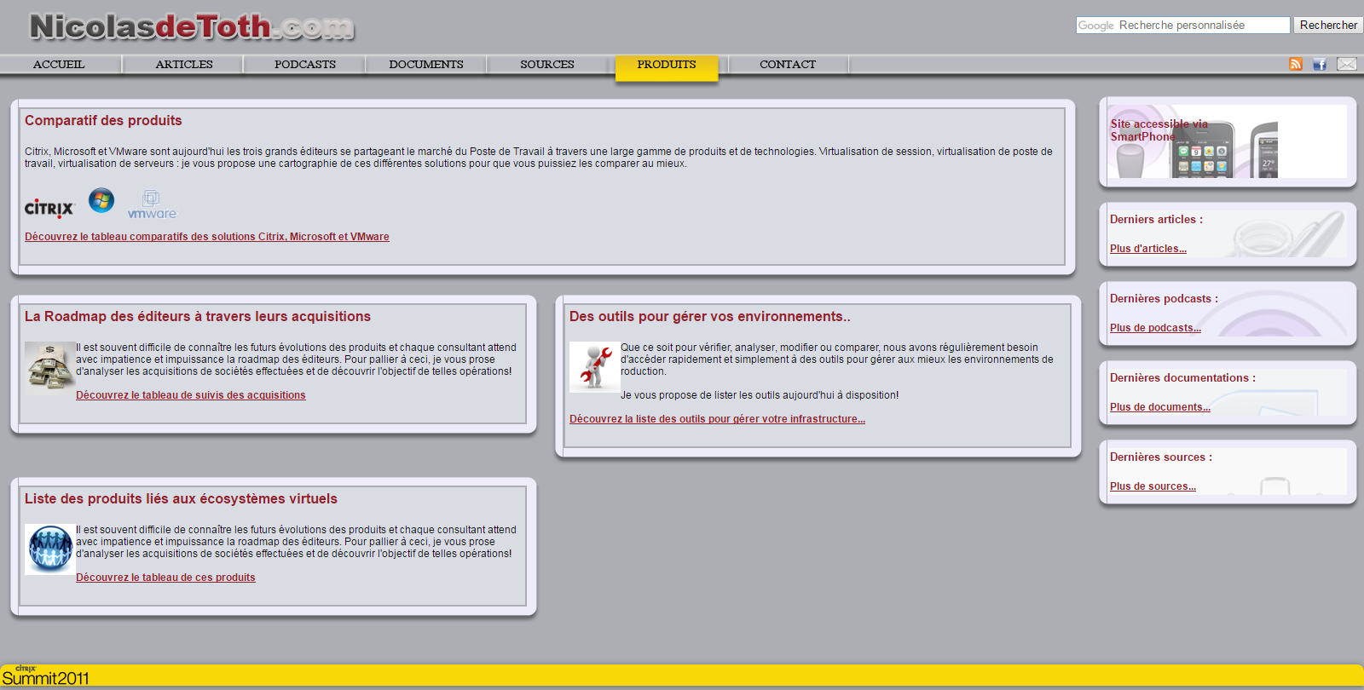Click 'Plus de podcasts...' link
Image resolution: width=1364 pixels, height=690 pixels.
pos(1155,328)
